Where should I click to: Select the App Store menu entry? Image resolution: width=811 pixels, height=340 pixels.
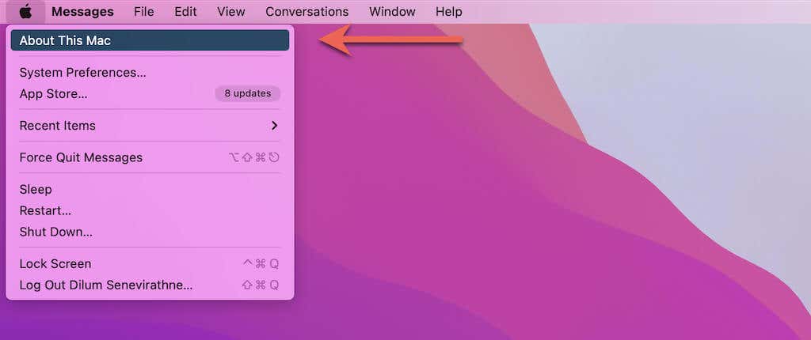pyautogui.click(x=150, y=94)
